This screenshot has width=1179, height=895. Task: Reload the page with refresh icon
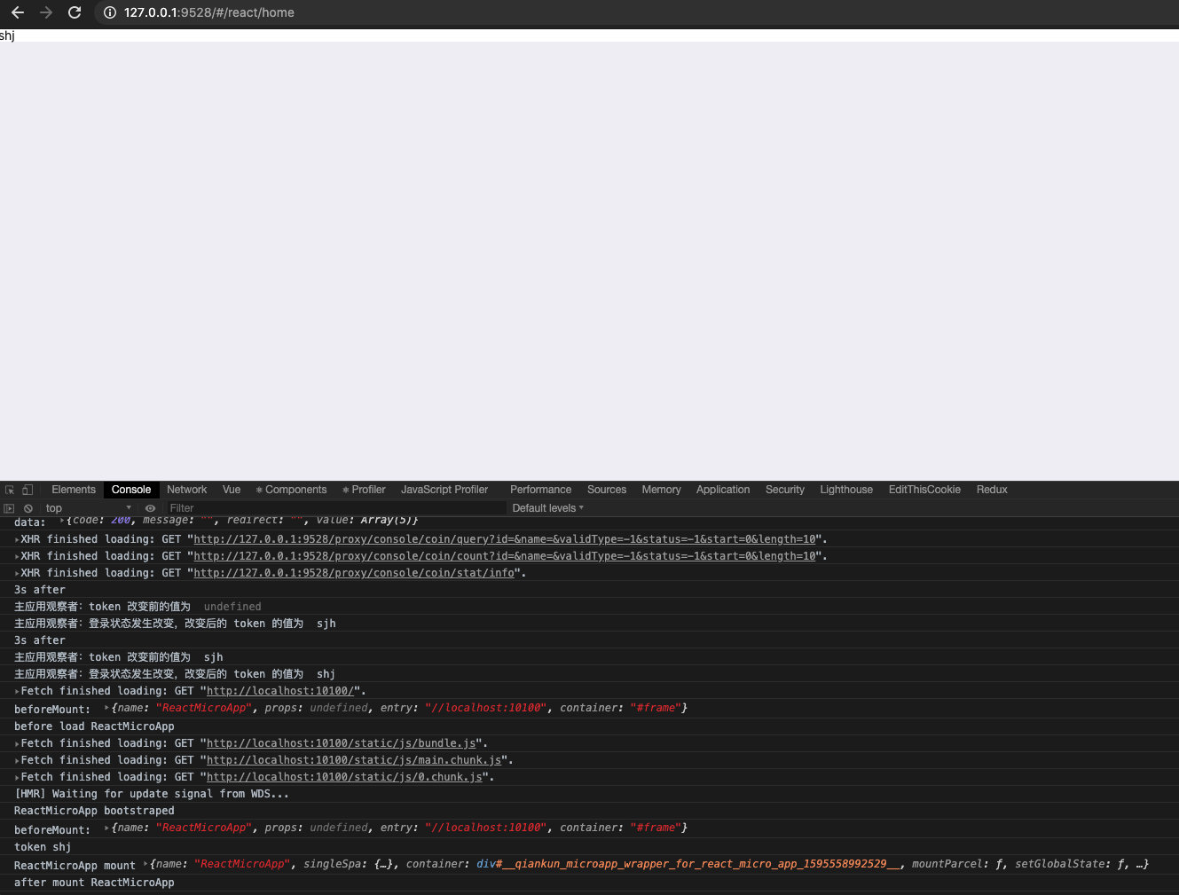pyautogui.click(x=75, y=12)
